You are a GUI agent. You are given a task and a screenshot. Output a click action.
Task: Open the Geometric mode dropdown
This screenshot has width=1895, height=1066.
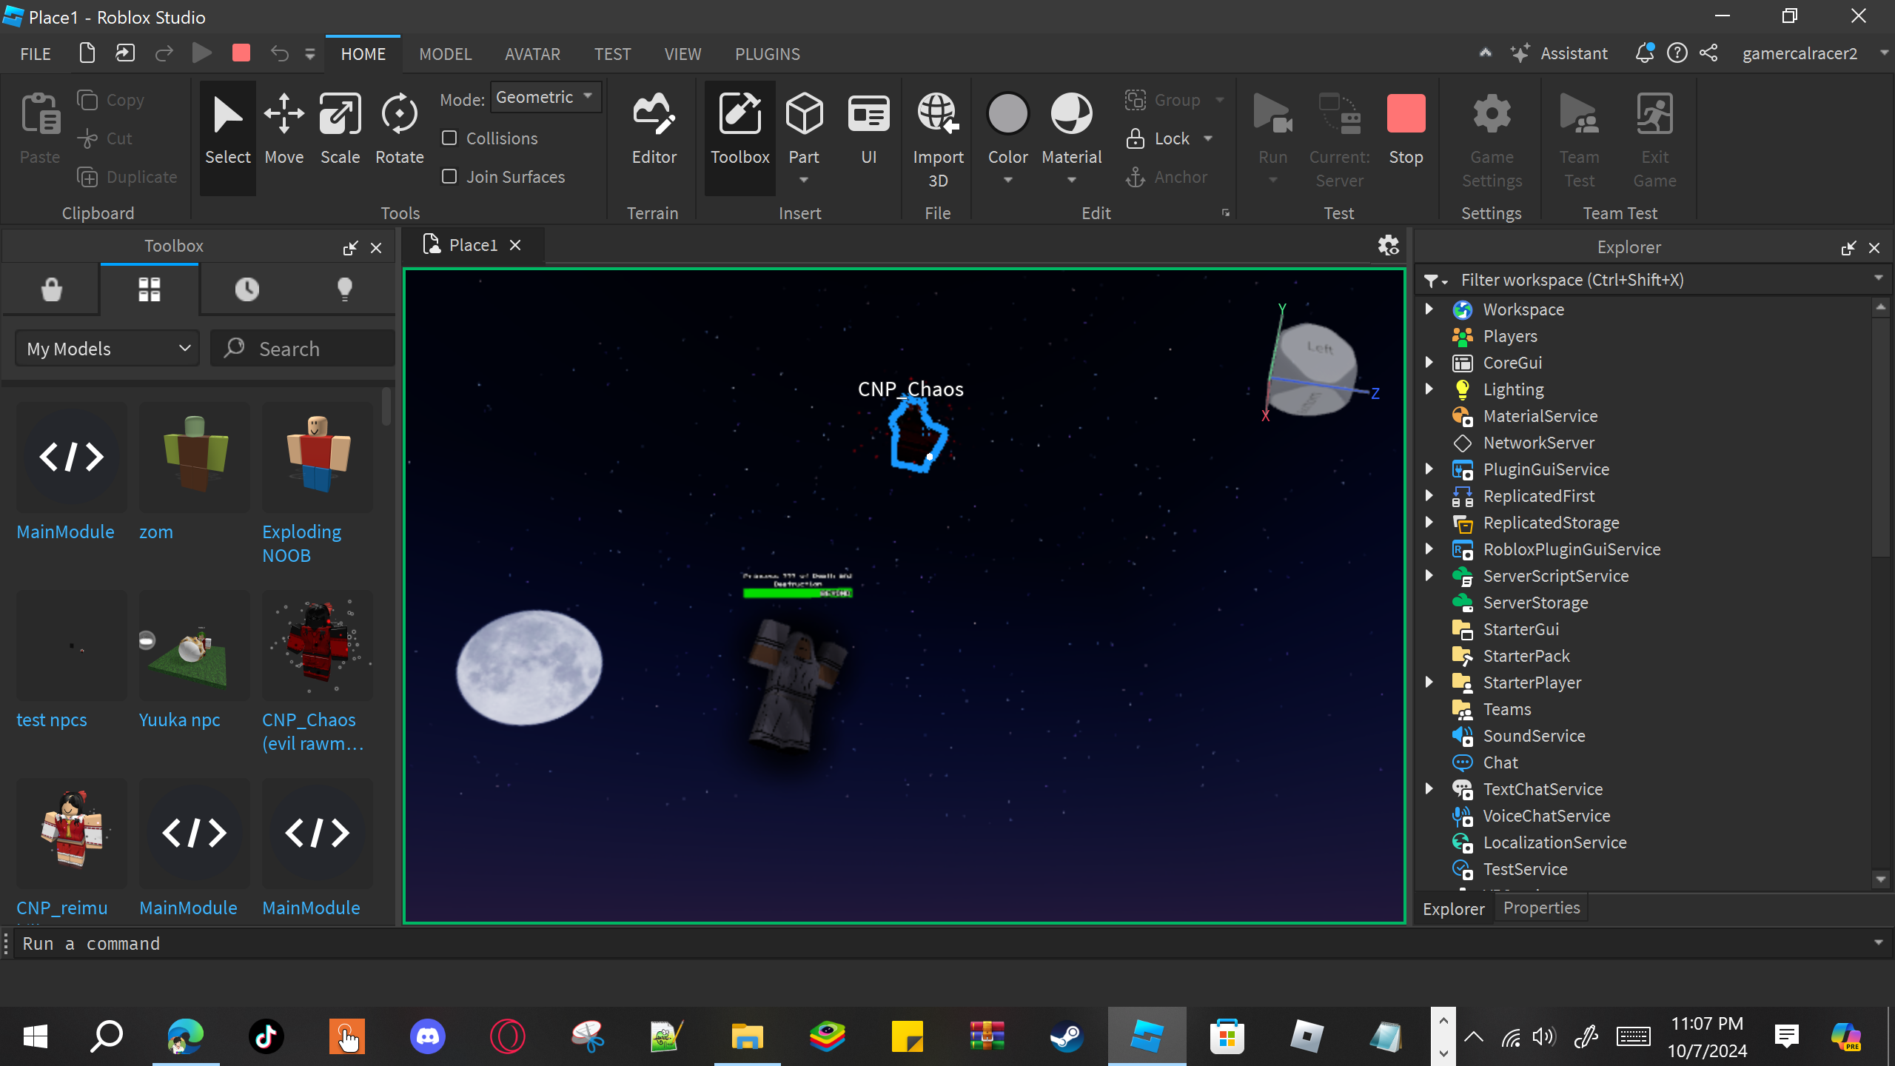(546, 97)
